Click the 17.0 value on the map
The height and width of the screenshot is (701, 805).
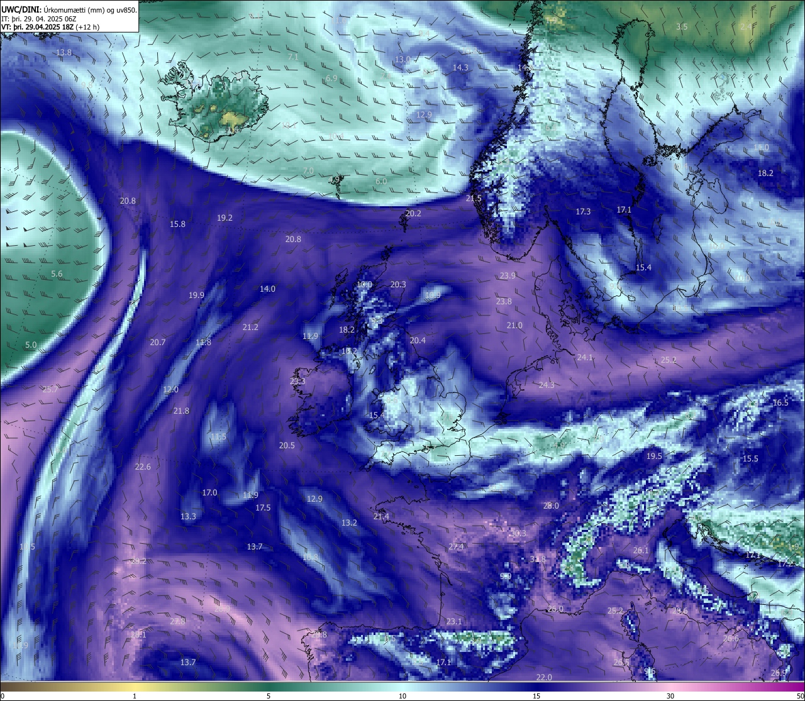click(209, 493)
